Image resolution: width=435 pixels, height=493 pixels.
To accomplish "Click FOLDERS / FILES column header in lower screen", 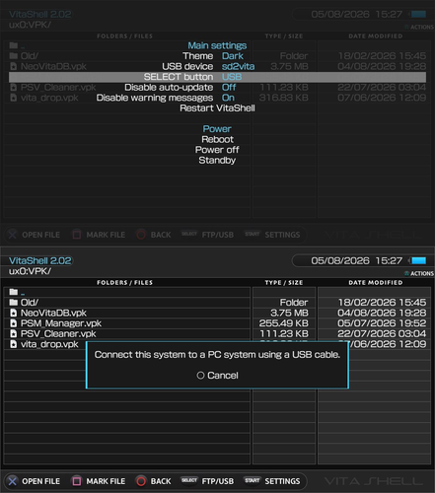I will [x=125, y=283].
